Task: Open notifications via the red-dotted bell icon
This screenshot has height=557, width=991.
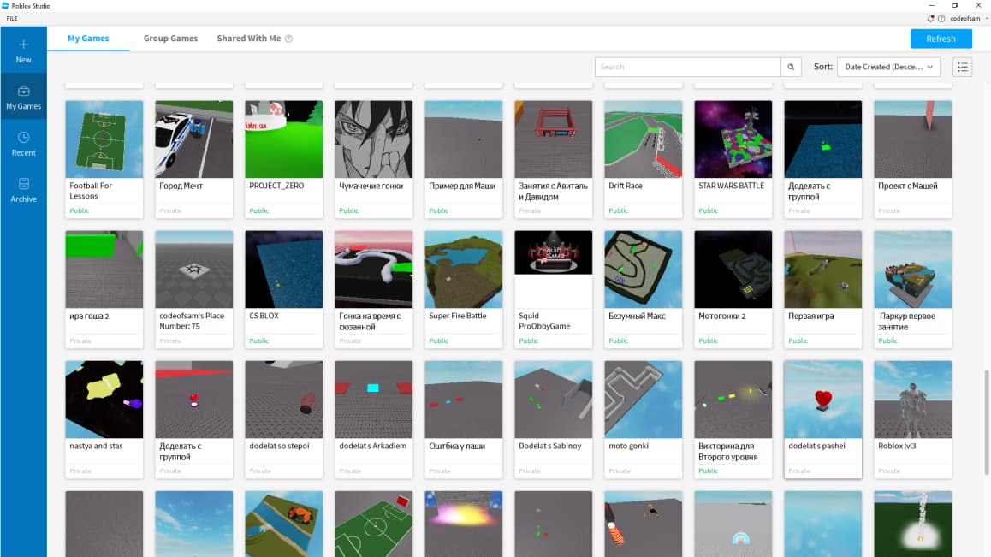Action: click(x=929, y=18)
